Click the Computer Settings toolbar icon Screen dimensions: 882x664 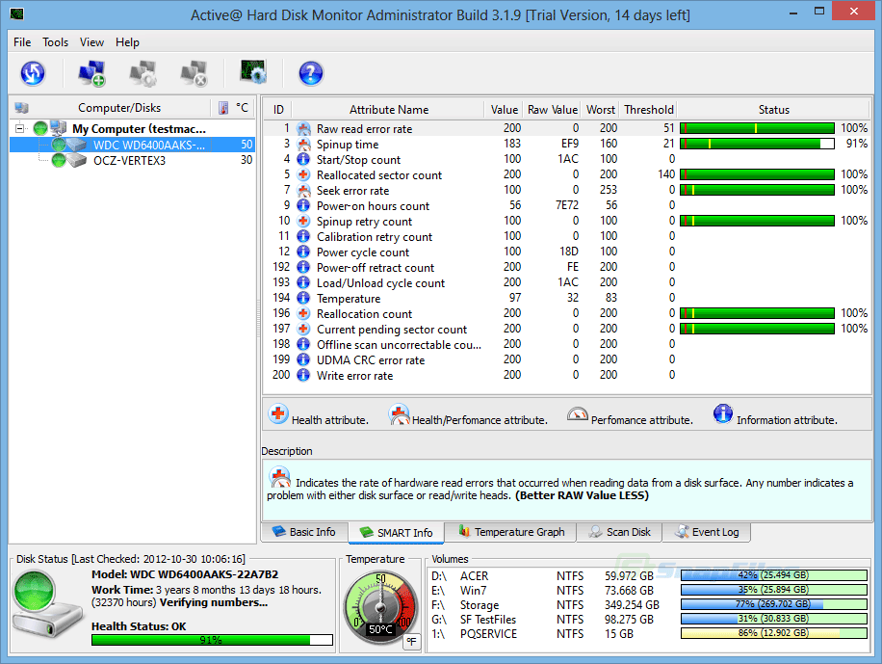(143, 73)
